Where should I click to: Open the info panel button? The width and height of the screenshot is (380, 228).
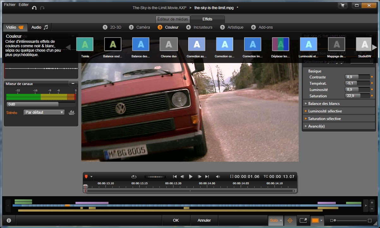(x=9, y=220)
